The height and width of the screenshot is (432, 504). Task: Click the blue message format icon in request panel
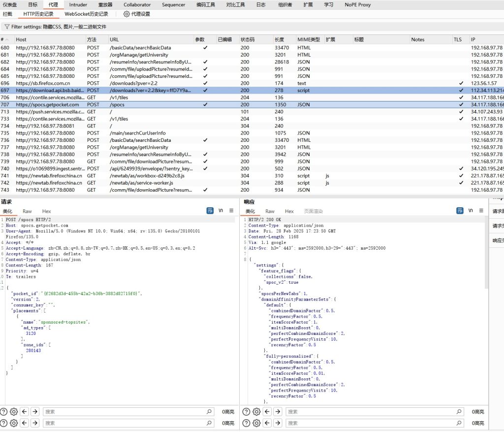pos(210,211)
